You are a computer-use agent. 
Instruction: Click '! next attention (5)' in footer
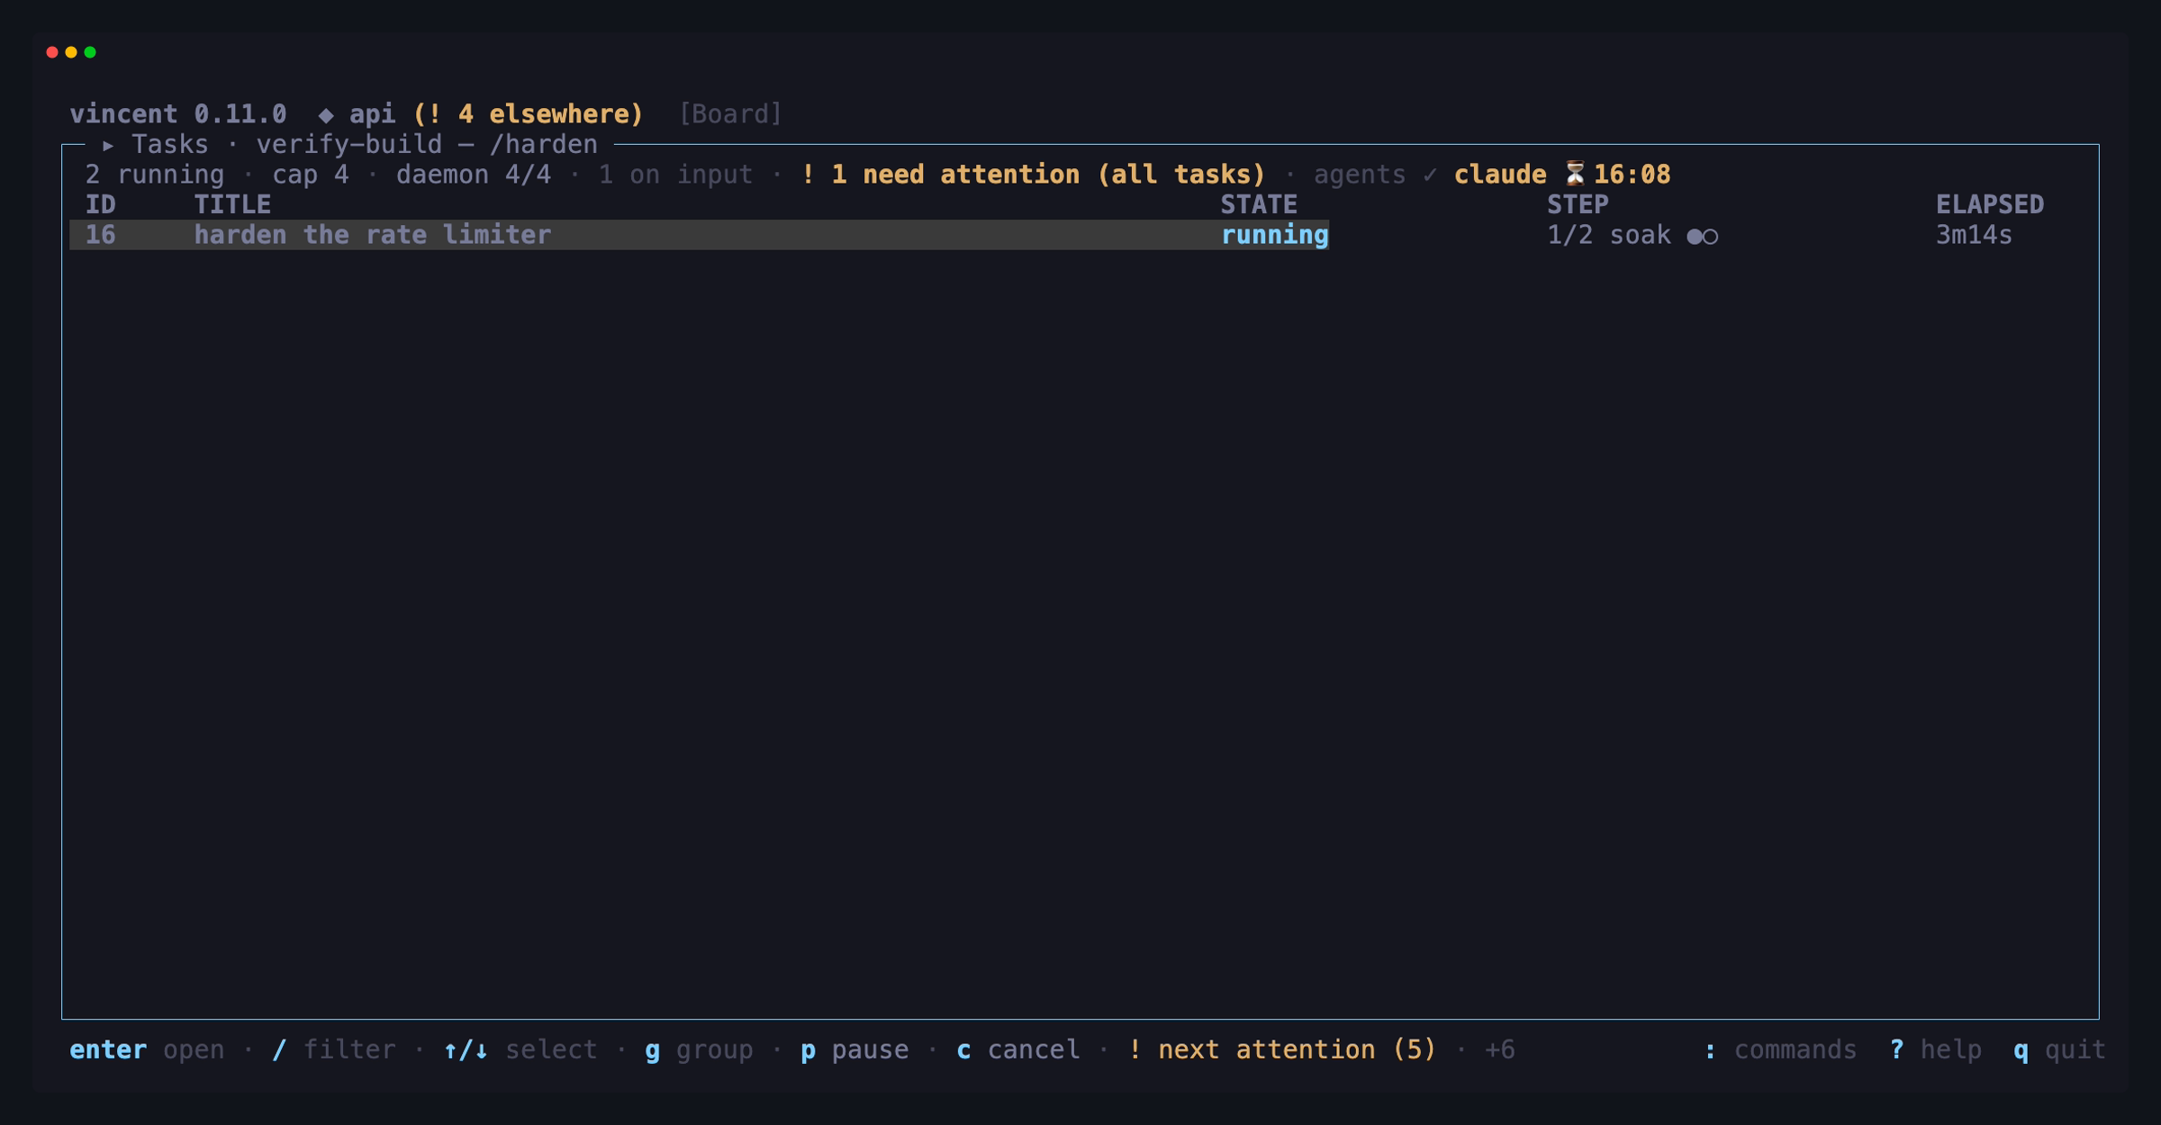pos(1282,1049)
